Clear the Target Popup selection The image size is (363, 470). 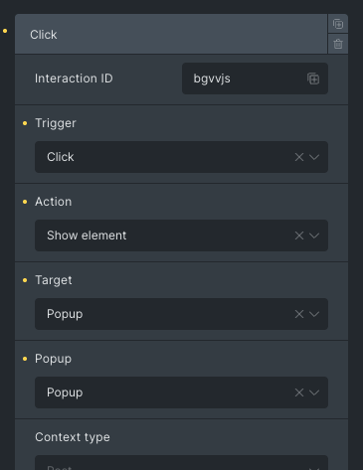point(299,314)
